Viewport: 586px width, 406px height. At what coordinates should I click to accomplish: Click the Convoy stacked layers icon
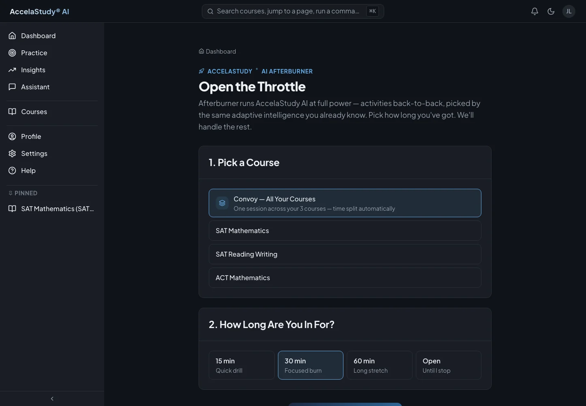coord(222,203)
